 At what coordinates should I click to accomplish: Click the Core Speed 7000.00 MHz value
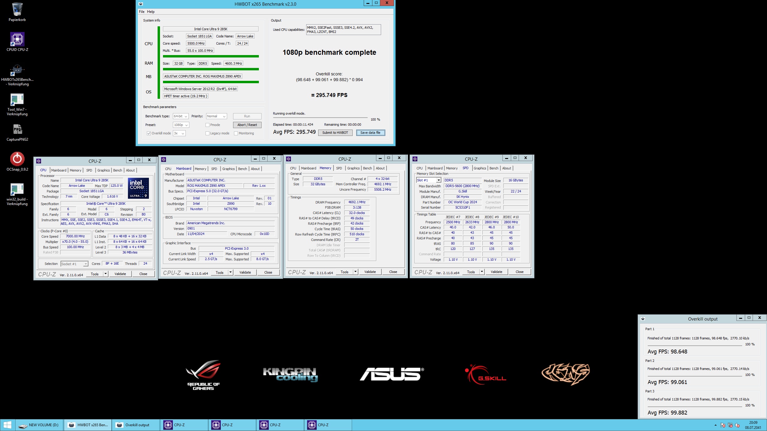click(75, 236)
